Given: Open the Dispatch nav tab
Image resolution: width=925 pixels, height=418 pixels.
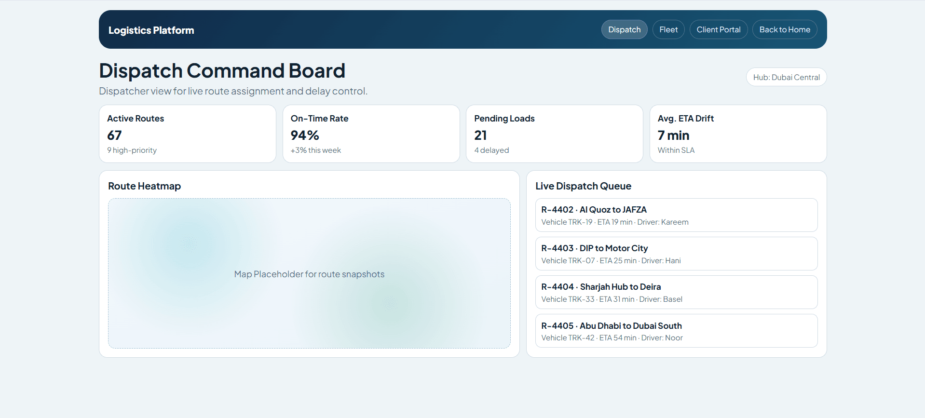Looking at the screenshot, I should tap(624, 29).
